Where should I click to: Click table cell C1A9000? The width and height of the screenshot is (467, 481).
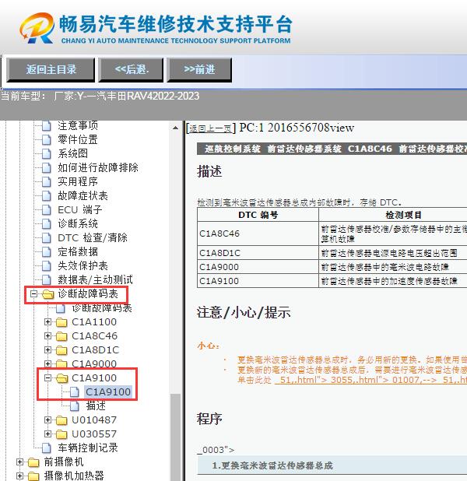[258, 267]
